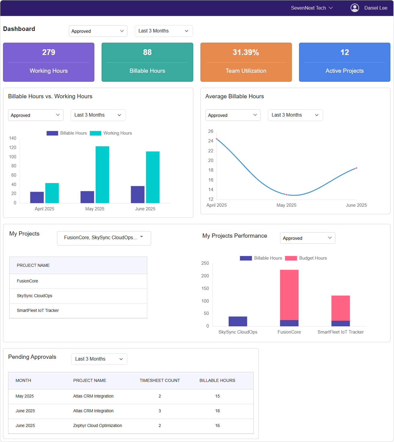Viewport: 394px width, 442px height.
Task: Open the Average Billable Hours Approved dropdown
Action: click(x=233, y=115)
